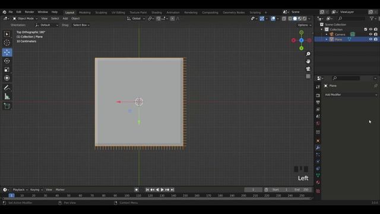Open Orientation Default dropdown
Image resolution: width=380 pixels, height=214 pixels.
click(x=47, y=25)
